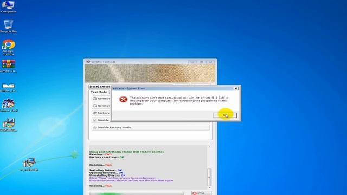Click the 'Please reconnect device' log line
This screenshot has height=195, width=347.
131,180
